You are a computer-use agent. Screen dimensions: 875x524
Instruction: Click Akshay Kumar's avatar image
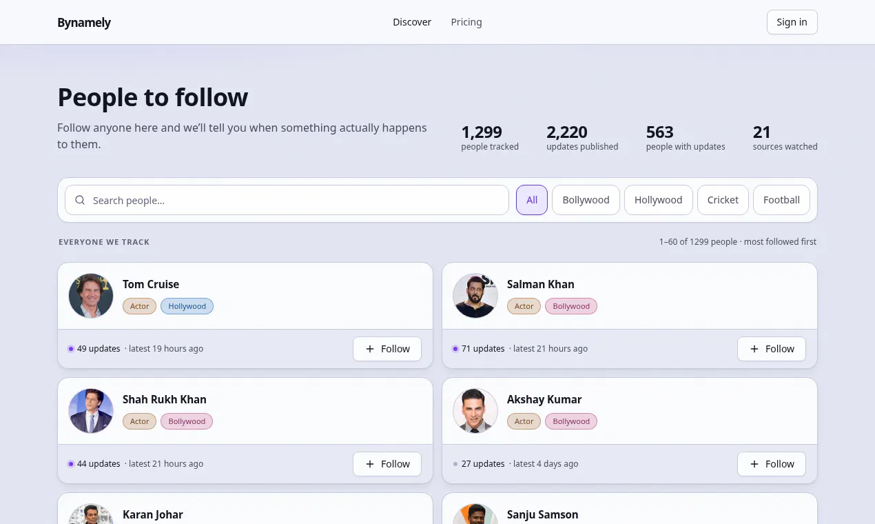(x=475, y=411)
